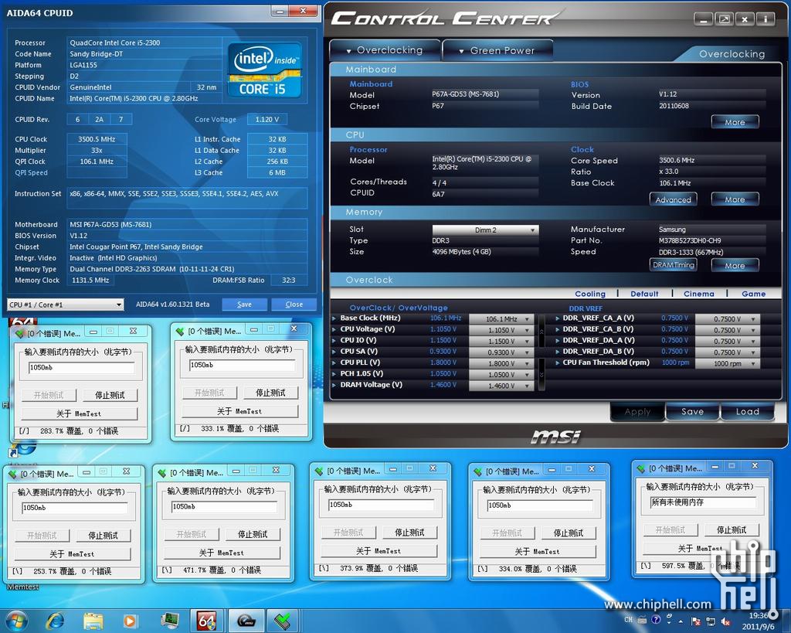The image size is (791, 633).
Task: Expand the Base Clock (MHz) row arrow
Action: pyautogui.click(x=334, y=318)
